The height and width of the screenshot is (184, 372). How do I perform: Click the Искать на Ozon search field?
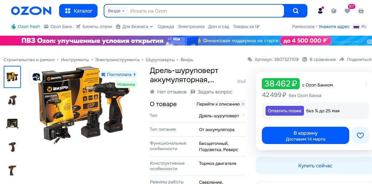pos(206,11)
